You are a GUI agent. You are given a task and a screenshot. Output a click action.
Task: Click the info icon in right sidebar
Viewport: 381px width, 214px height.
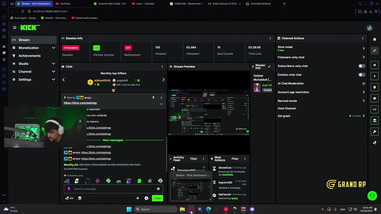374,40
